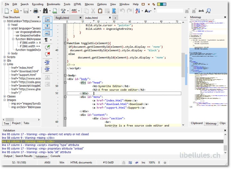The image size is (231, 169).
Task: Switch to RegEx.html tab
Action: pyautogui.click(x=62, y=18)
